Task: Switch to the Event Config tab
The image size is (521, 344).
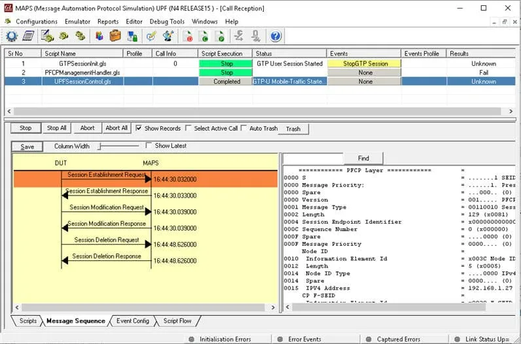Action: pos(133,320)
